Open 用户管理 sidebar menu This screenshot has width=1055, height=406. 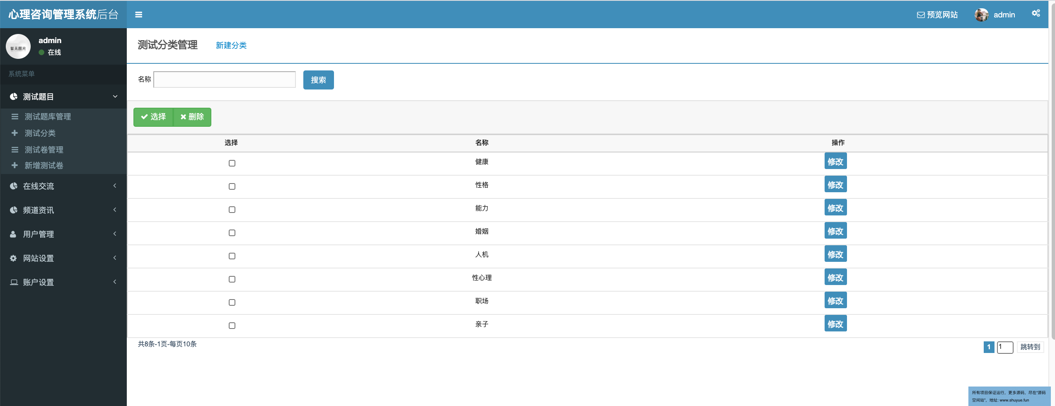click(x=63, y=234)
